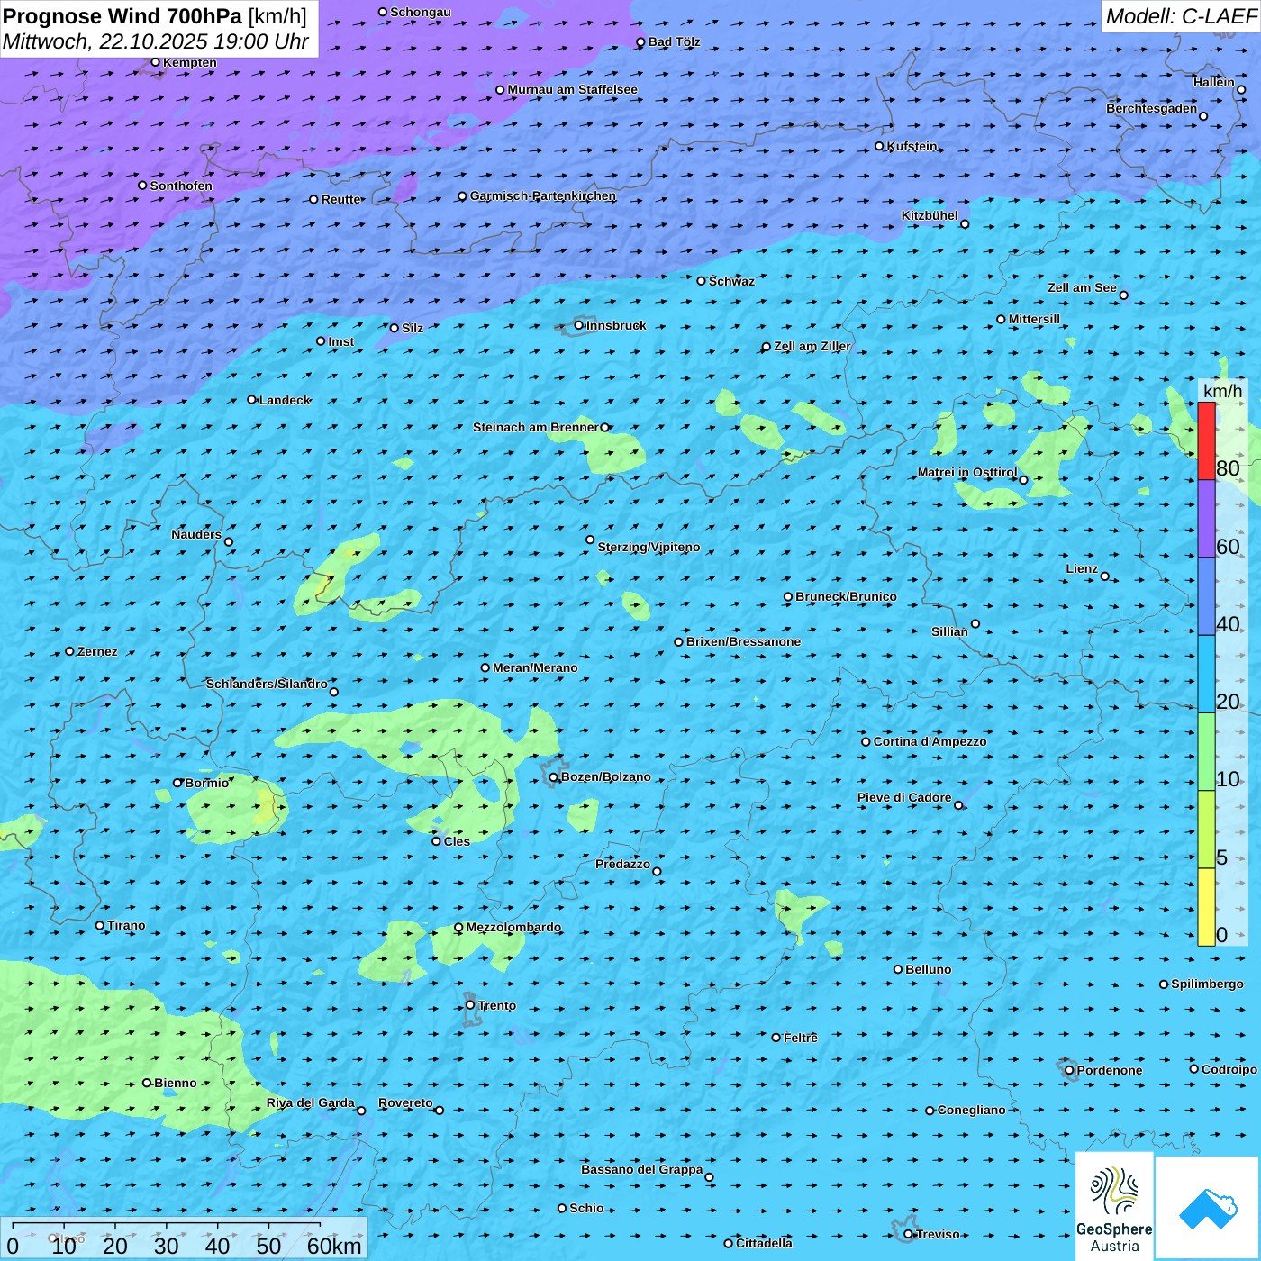Click the 'Modell: C-LAEF' label

[1180, 16]
